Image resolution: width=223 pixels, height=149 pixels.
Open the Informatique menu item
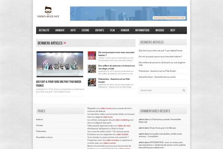click(142, 30)
